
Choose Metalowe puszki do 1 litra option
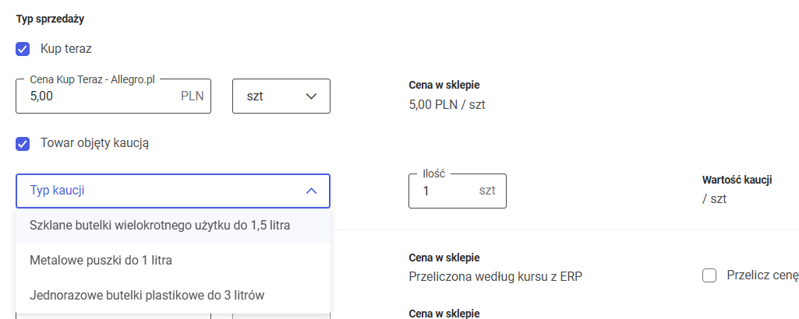pyautogui.click(x=101, y=260)
